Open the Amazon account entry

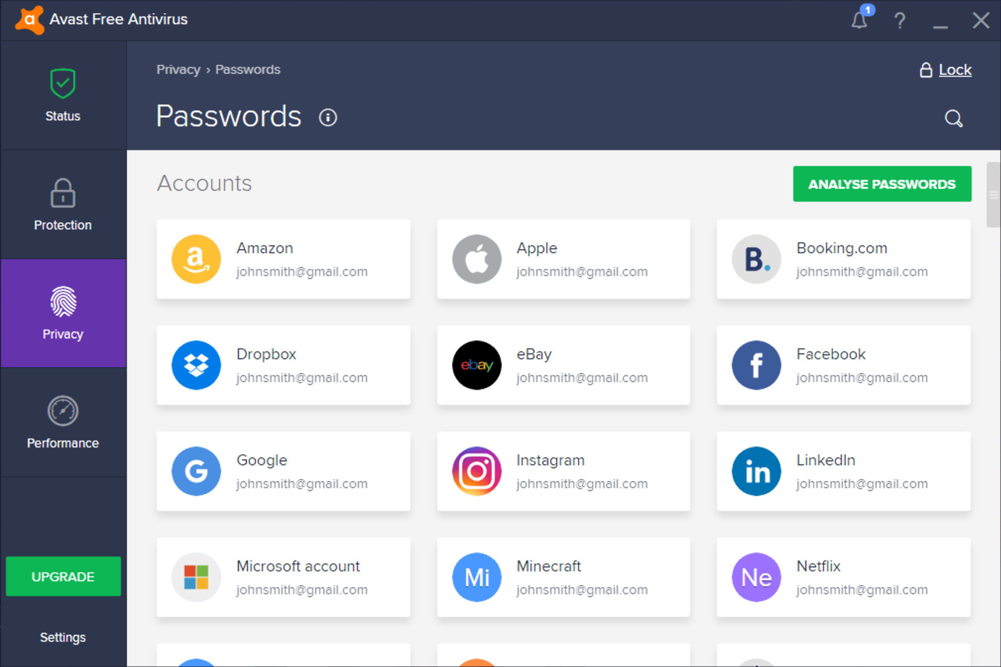coord(283,259)
